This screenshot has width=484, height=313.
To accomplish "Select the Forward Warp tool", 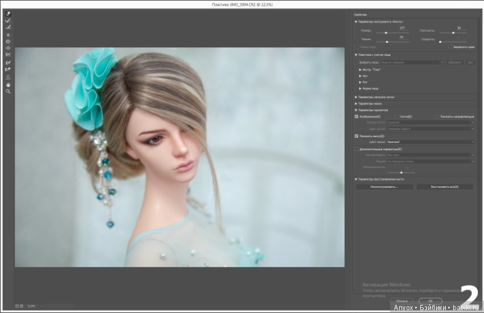I will tap(8, 14).
